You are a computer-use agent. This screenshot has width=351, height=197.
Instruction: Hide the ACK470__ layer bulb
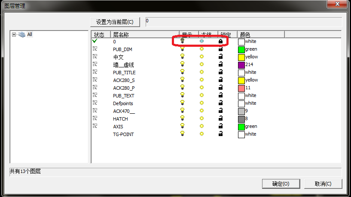tap(183, 110)
